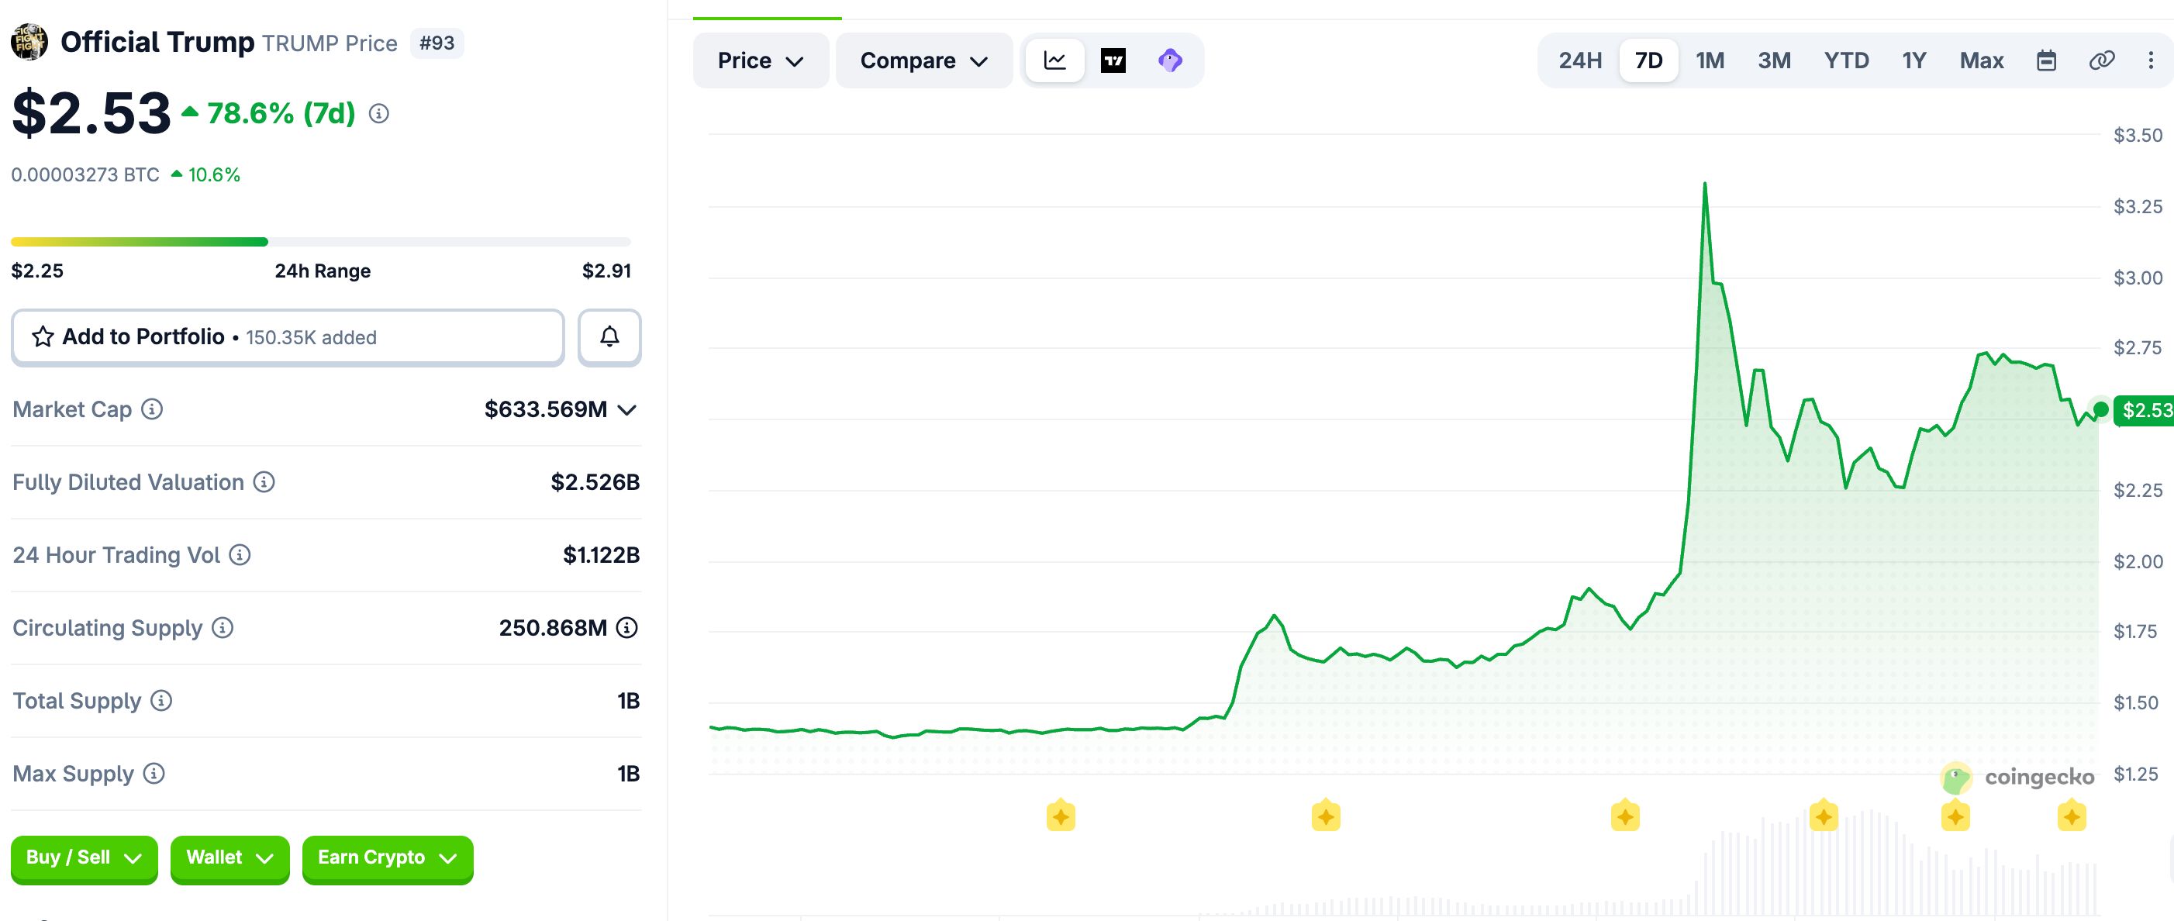The height and width of the screenshot is (921, 2174).
Task: Click the Market Cap label
Action: [73, 409]
